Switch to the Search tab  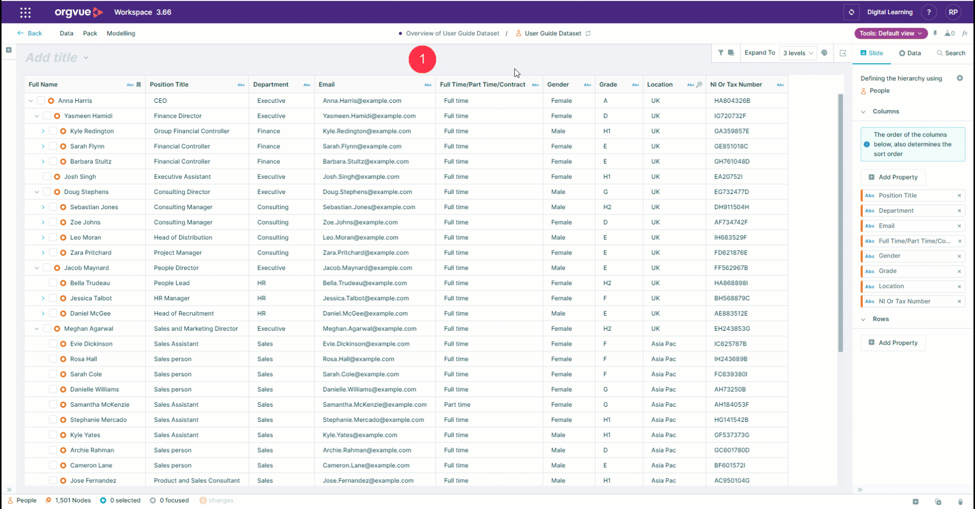click(x=951, y=53)
